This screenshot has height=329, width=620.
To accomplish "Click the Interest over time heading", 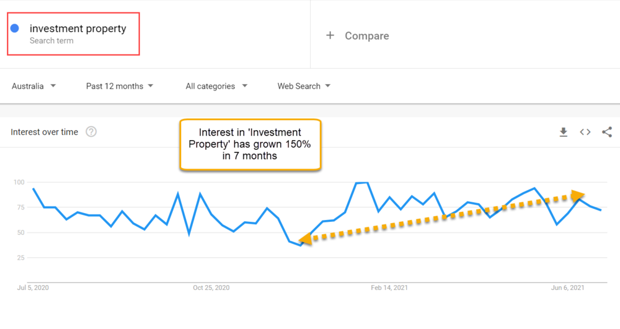I will pos(44,132).
